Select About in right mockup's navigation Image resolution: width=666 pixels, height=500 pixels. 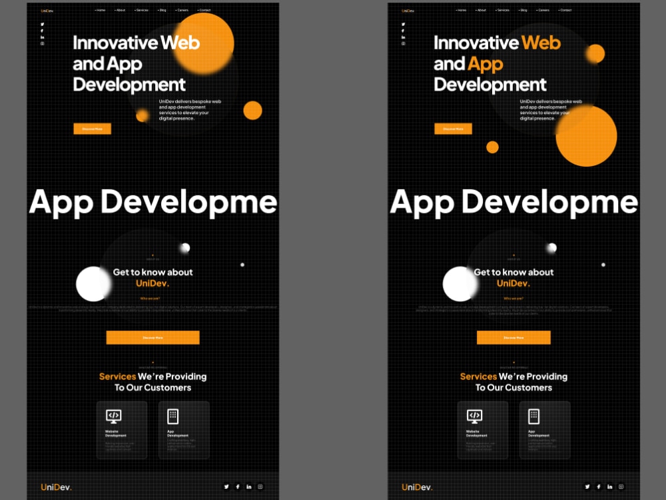tap(482, 10)
